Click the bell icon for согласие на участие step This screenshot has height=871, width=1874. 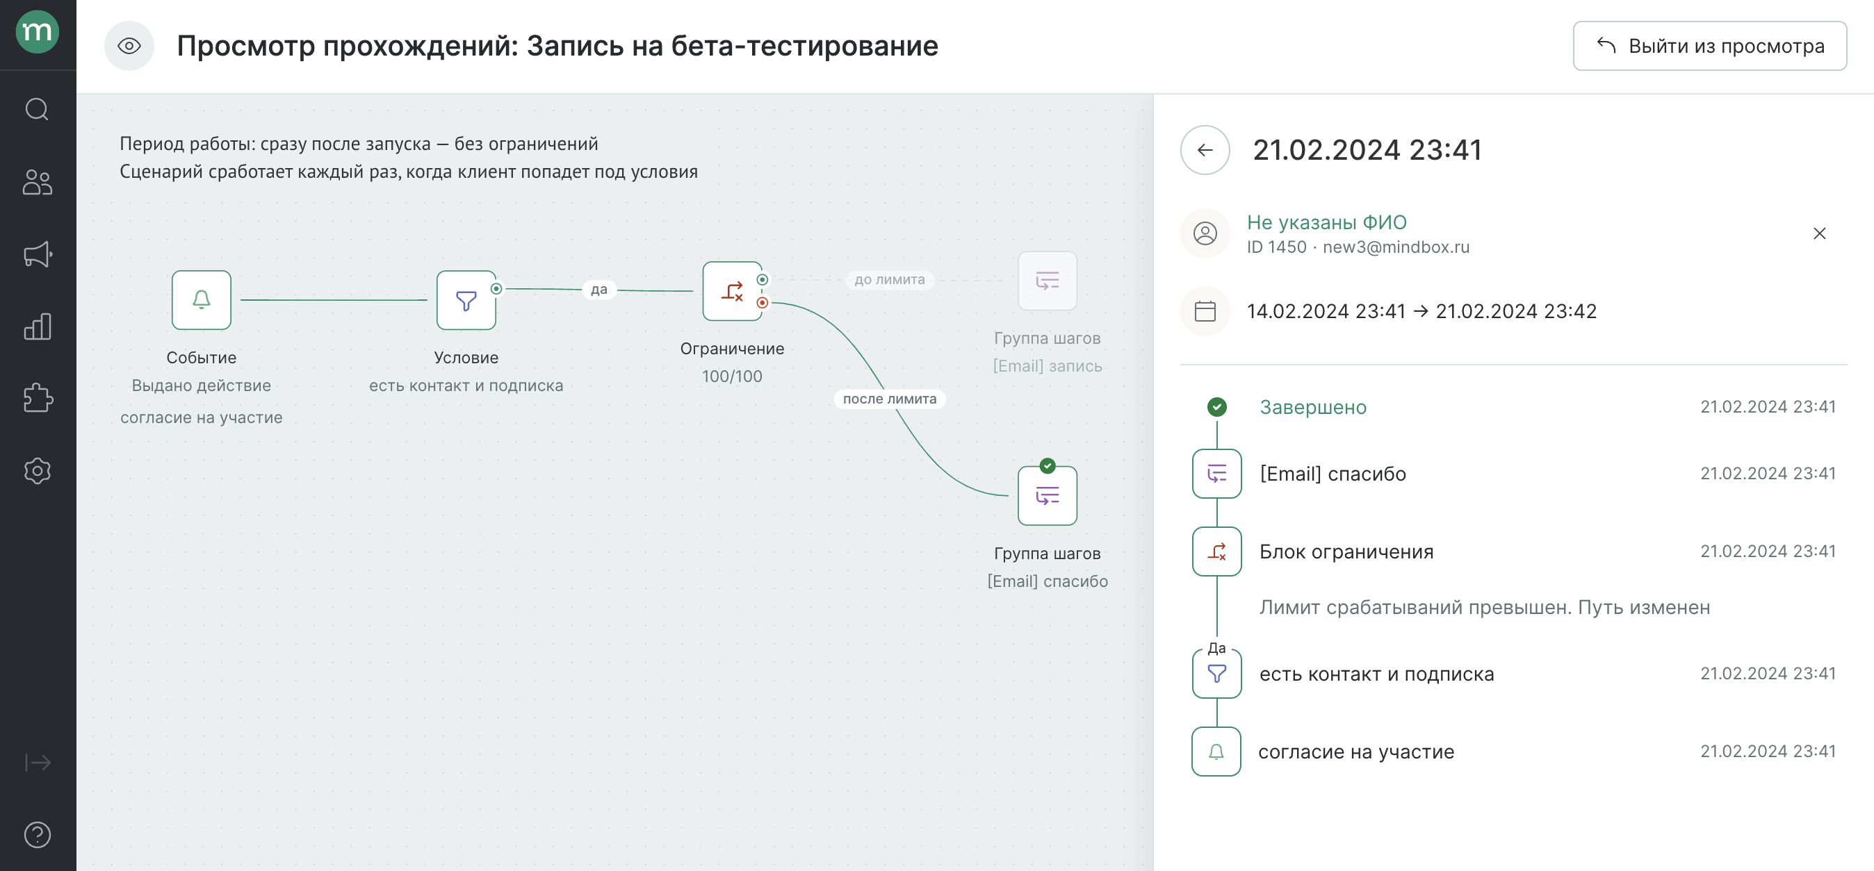tap(1216, 752)
